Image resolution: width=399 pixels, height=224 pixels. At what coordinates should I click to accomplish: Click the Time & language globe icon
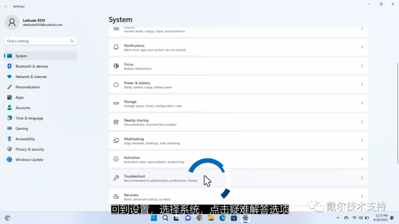coord(9,118)
